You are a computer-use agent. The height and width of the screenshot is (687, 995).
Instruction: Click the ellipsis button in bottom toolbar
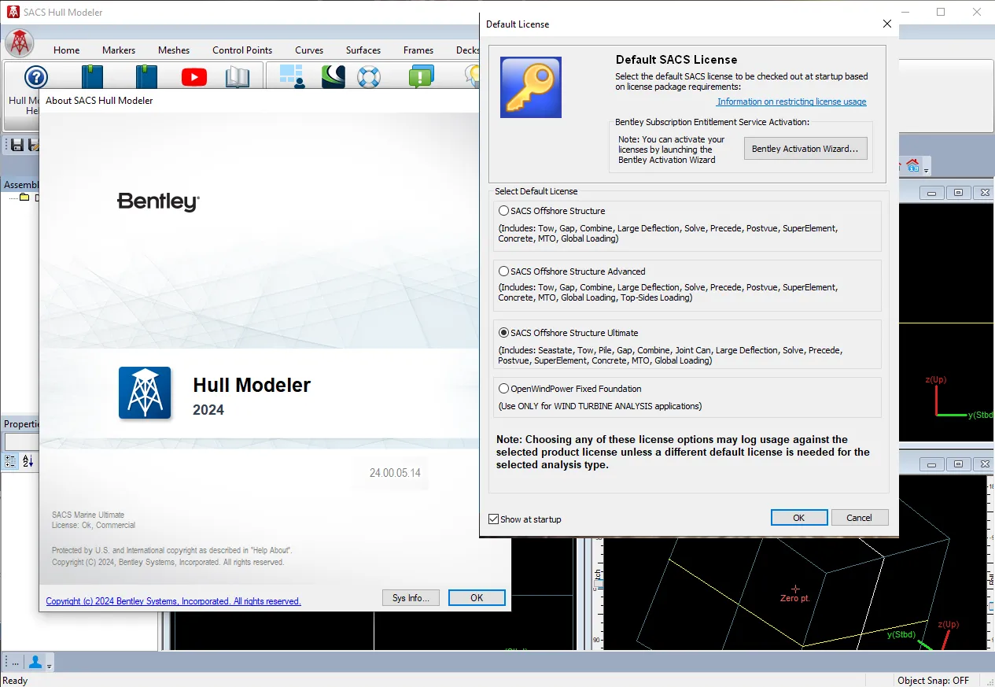coord(15,663)
